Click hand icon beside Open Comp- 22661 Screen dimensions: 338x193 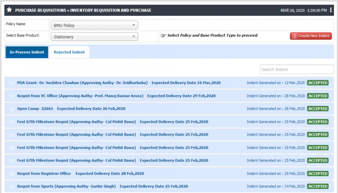[x=12, y=109]
